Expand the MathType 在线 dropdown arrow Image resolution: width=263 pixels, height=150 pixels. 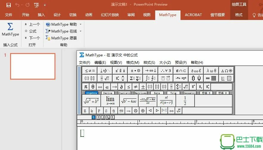[80, 31]
